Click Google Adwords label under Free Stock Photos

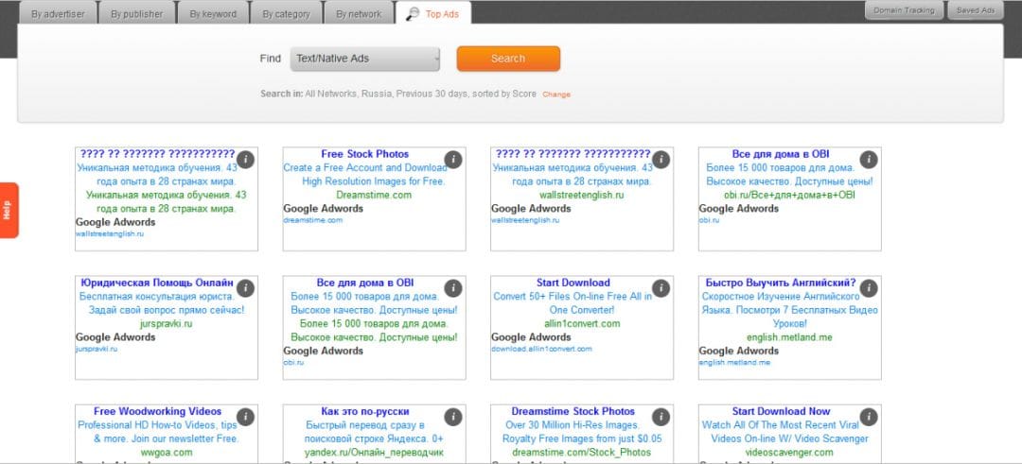(324, 209)
